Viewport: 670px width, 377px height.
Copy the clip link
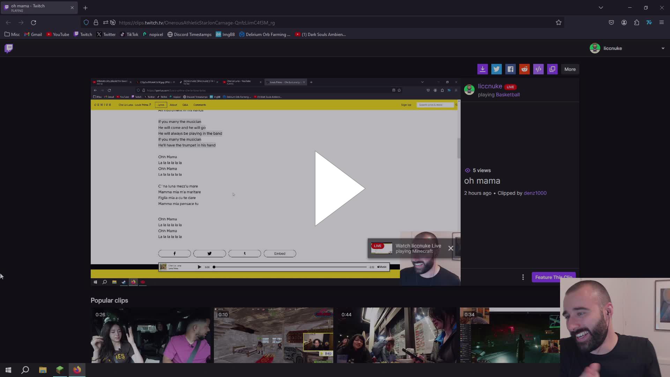click(x=552, y=69)
